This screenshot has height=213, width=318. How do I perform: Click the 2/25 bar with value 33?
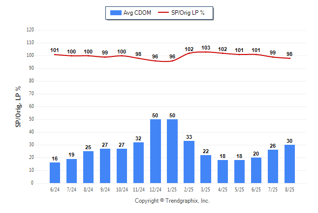tap(189, 162)
